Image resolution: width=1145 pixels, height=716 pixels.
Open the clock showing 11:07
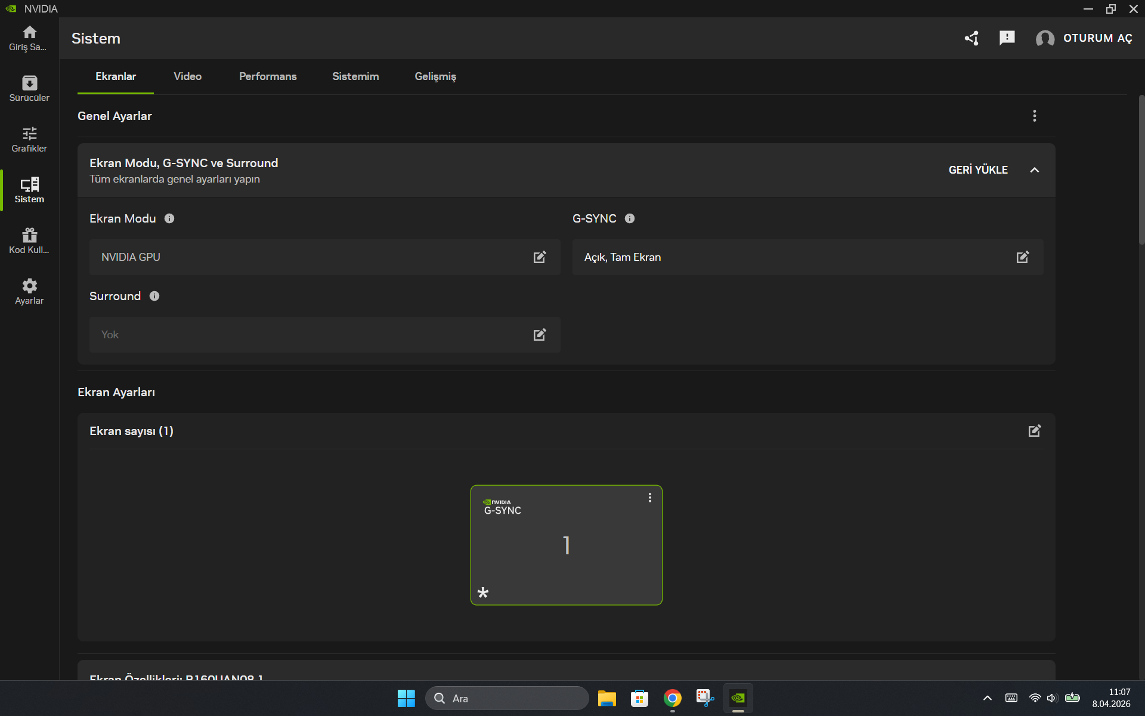pos(1111,698)
